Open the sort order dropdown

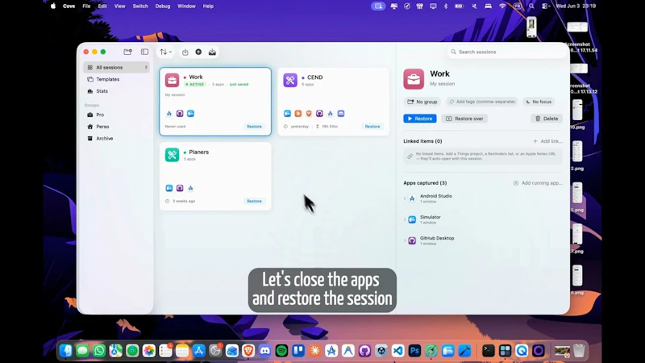[x=166, y=52]
